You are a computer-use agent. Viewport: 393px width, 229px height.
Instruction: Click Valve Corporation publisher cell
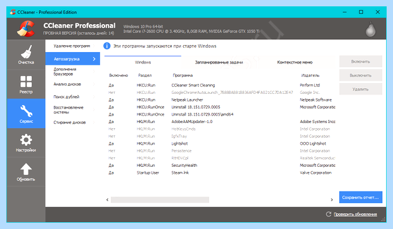click(x=316, y=173)
